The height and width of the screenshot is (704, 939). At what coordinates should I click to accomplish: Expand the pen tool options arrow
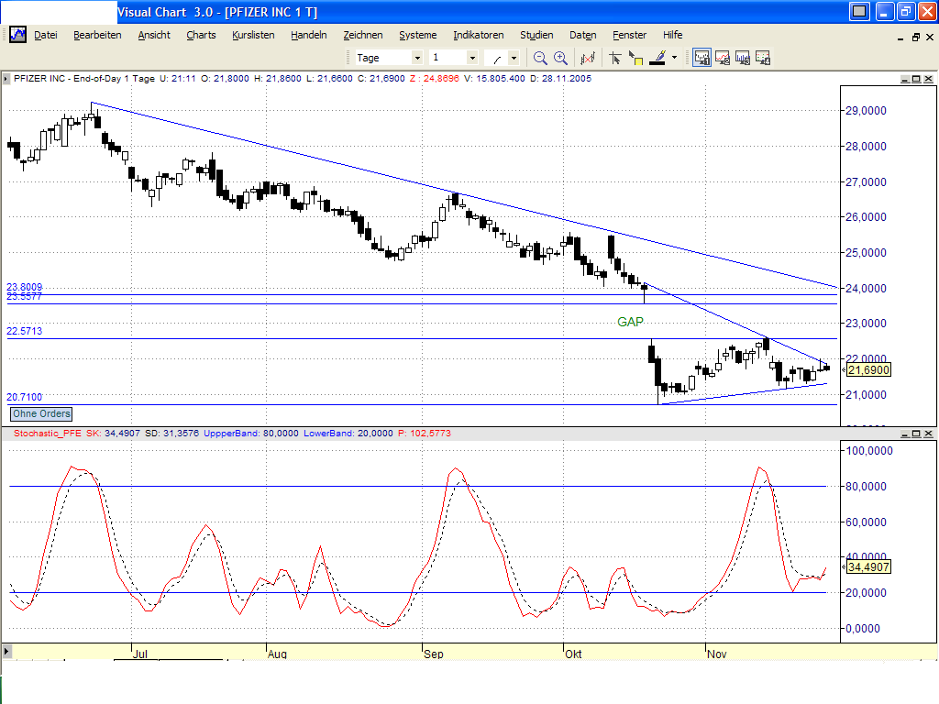(x=674, y=58)
